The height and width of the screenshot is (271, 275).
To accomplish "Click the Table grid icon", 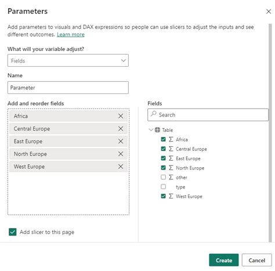I will [157, 130].
